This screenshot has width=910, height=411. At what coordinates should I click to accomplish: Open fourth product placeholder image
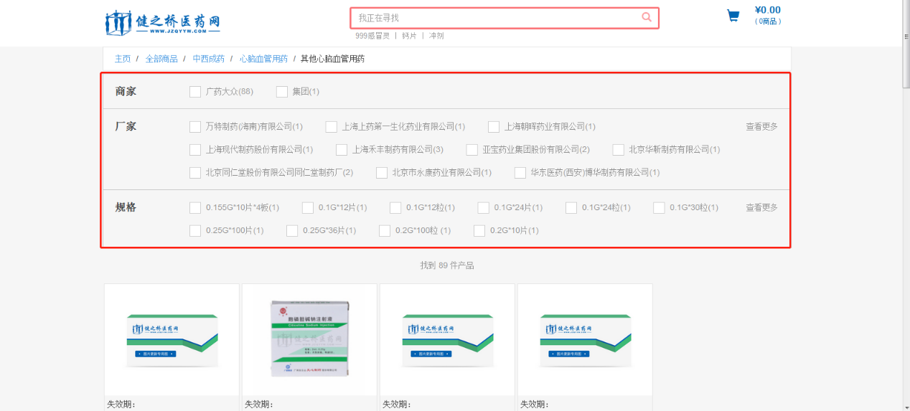(x=585, y=340)
